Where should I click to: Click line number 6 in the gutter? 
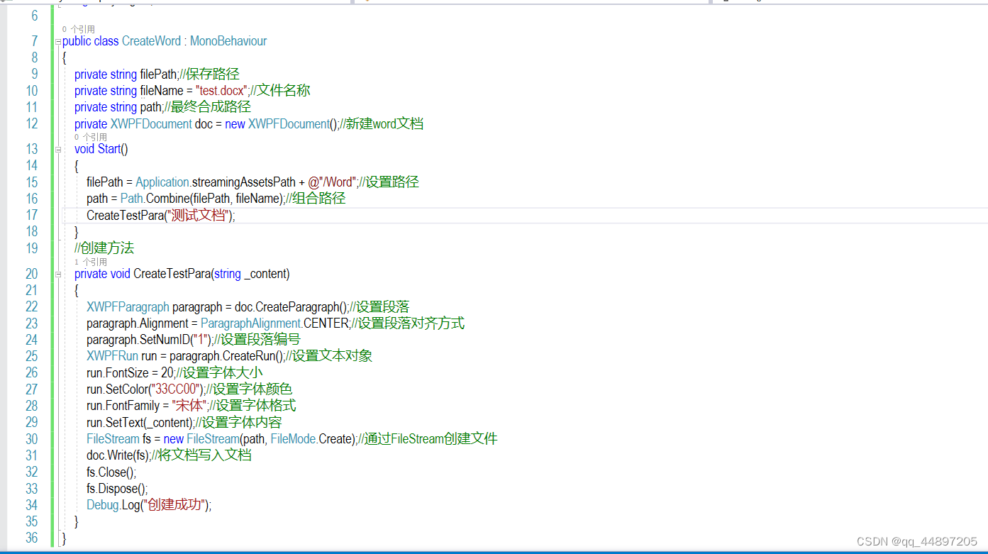[35, 16]
